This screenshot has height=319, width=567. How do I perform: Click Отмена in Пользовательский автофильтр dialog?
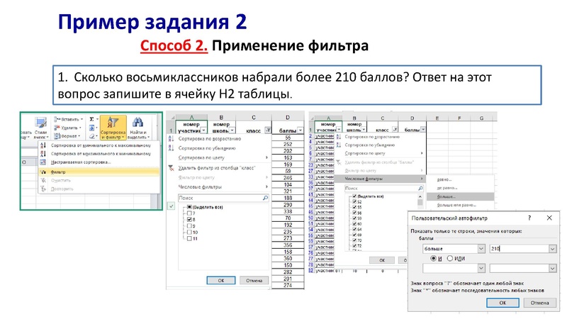(x=539, y=303)
